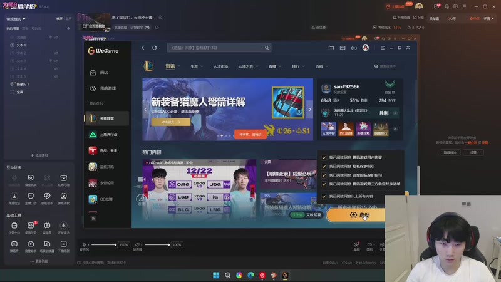The width and height of the screenshot is (501, 282).
Task: Select the 我的场景 scenes tab
Action: 13,28
